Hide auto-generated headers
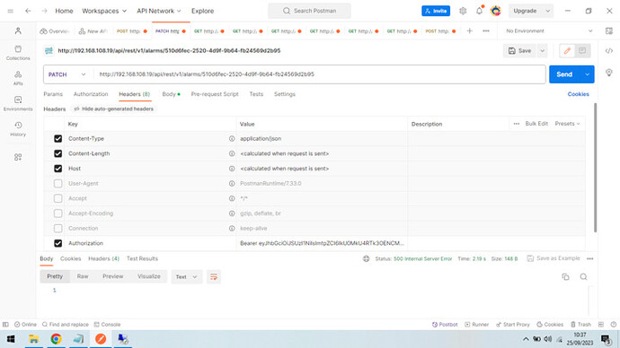 pyautogui.click(x=114, y=109)
